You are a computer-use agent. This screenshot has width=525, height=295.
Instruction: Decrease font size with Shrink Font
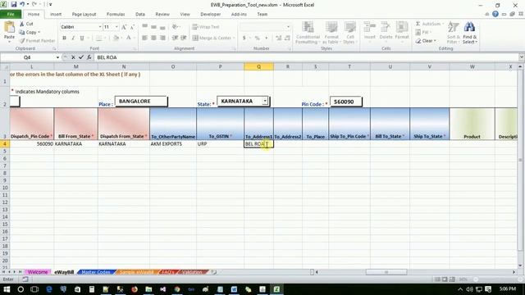tap(132, 27)
